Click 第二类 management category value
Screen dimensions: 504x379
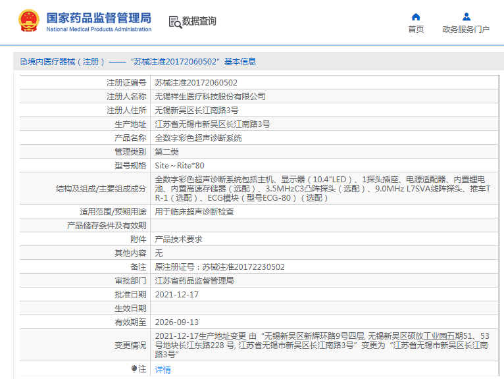167,152
